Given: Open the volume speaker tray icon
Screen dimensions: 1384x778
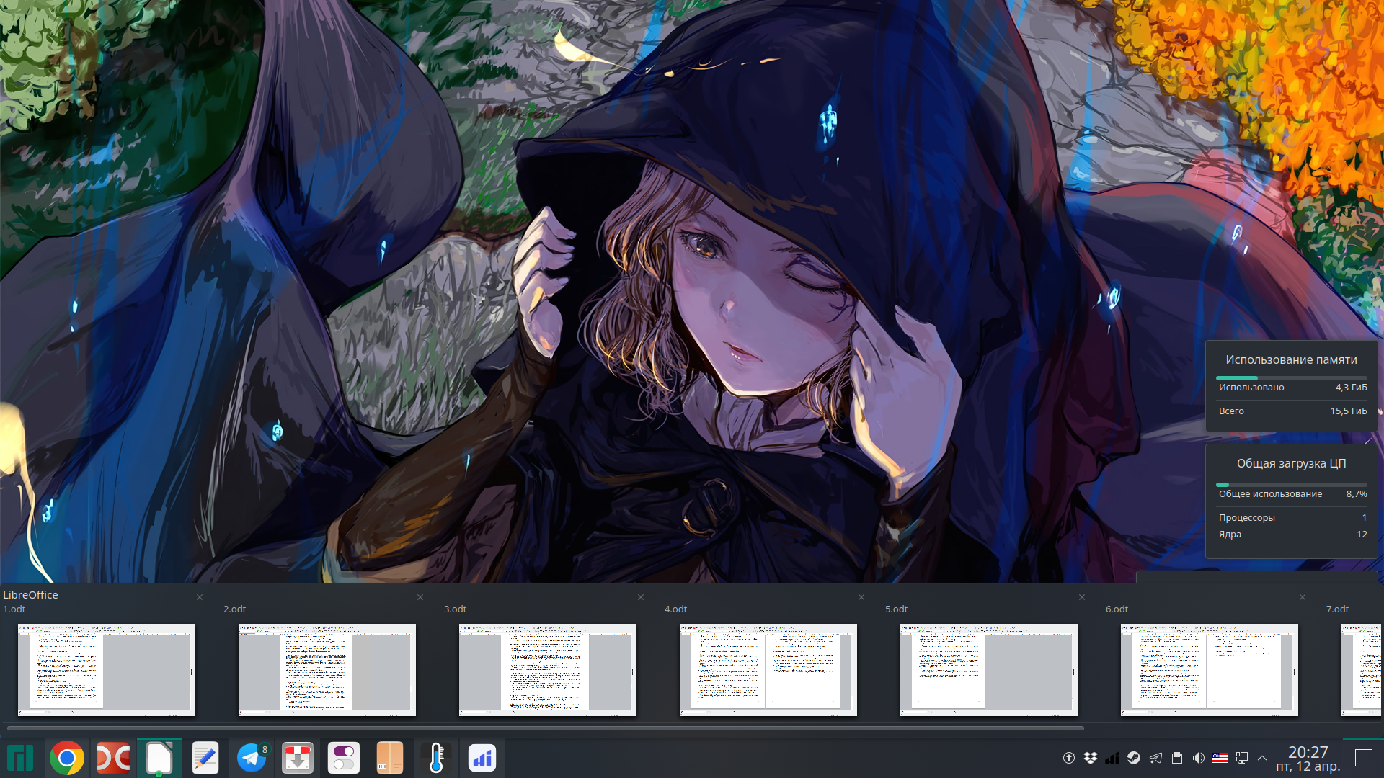Looking at the screenshot, I should point(1198,758).
